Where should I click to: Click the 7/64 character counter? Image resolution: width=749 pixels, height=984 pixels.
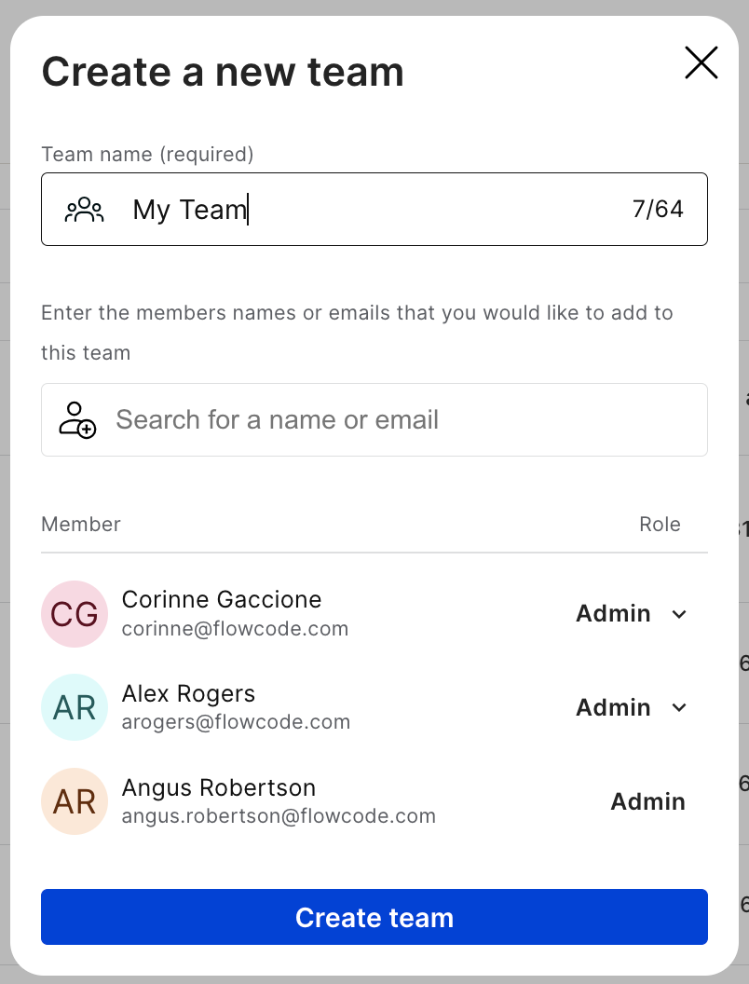coord(658,209)
